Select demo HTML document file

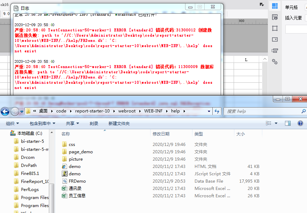(71, 167)
